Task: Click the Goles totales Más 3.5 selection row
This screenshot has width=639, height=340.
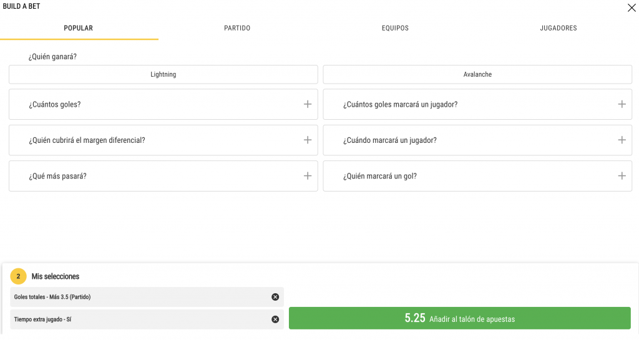Action: click(x=147, y=297)
